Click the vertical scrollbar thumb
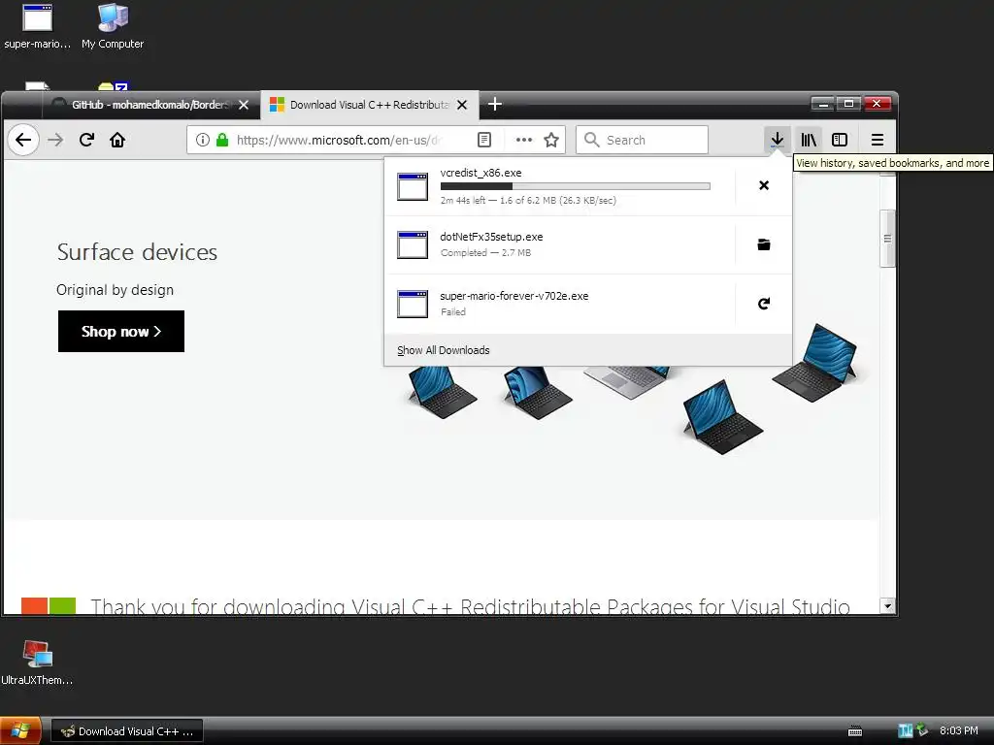This screenshot has width=994, height=745. tap(887, 239)
